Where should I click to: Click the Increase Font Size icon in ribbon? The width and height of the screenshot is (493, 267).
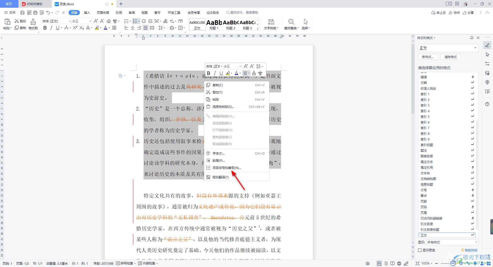coord(96,21)
